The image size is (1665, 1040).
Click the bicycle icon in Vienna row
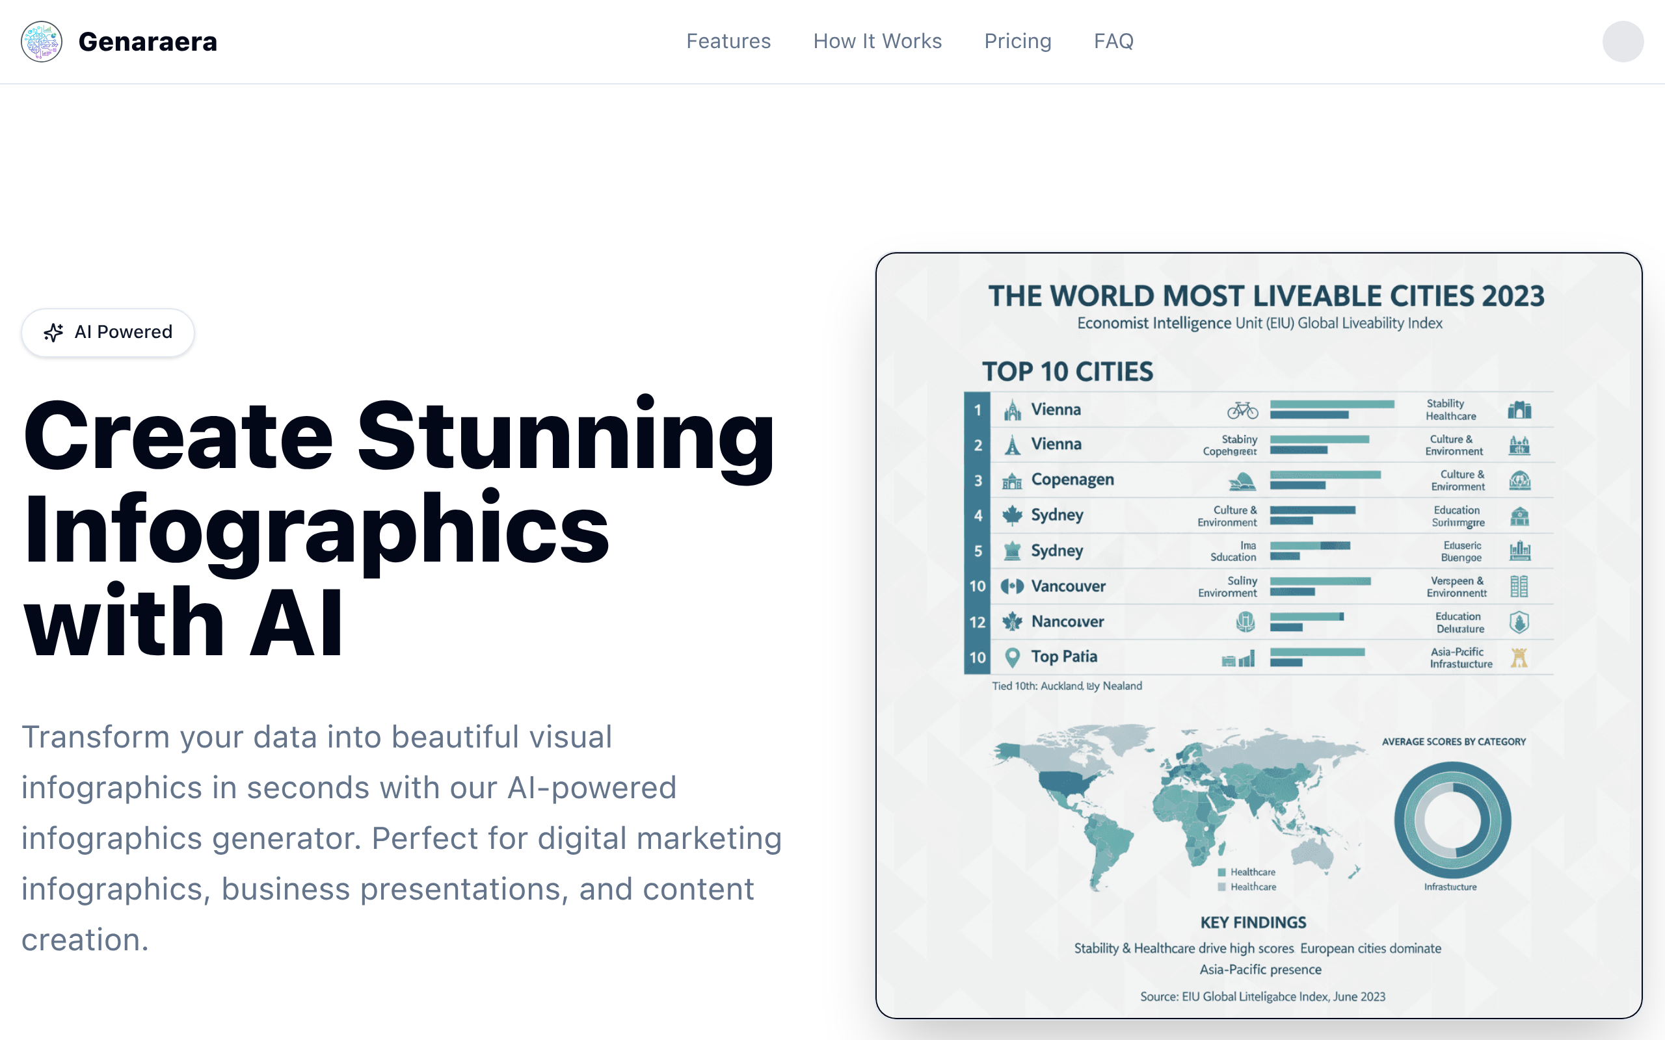pos(1242,410)
